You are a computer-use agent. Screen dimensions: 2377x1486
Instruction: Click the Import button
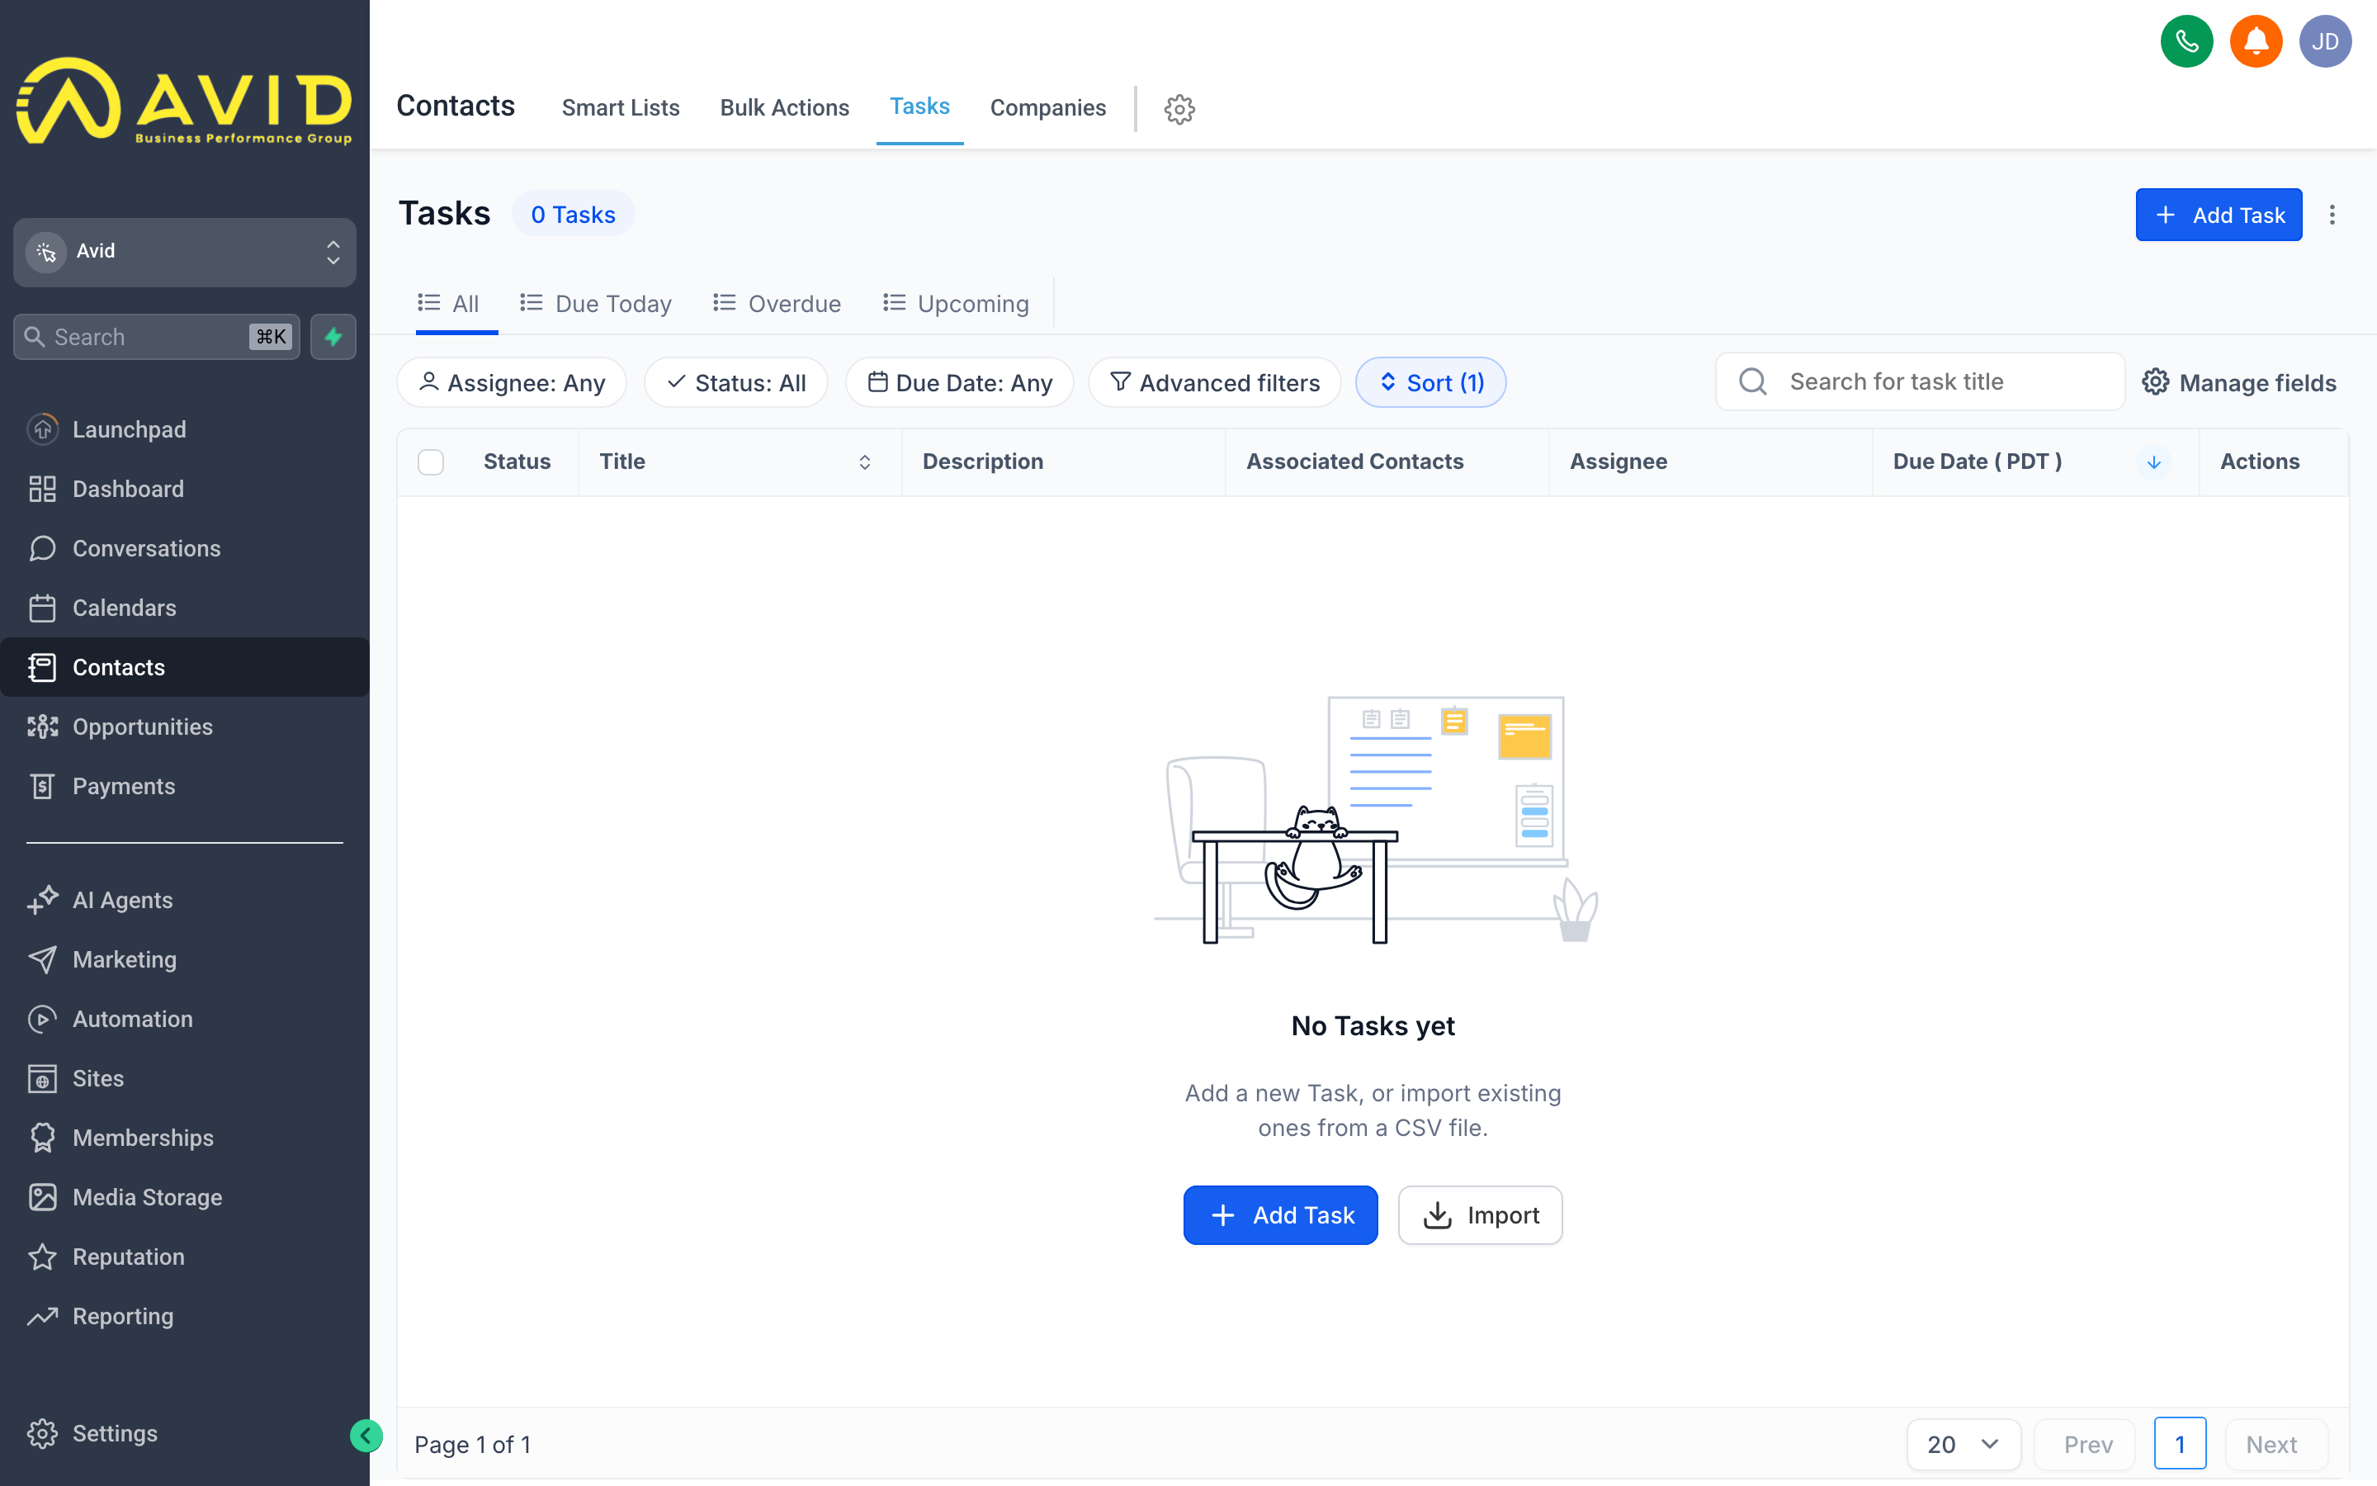pos(1479,1214)
